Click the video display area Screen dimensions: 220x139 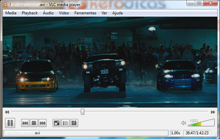(x=110, y=62)
